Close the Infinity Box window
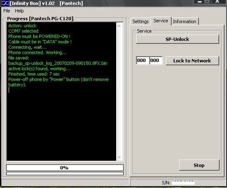 click(x=217, y=2)
